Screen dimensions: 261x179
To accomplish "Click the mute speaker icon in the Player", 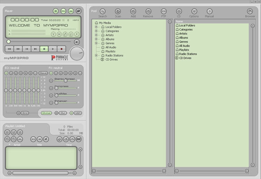I will [x=77, y=42].
